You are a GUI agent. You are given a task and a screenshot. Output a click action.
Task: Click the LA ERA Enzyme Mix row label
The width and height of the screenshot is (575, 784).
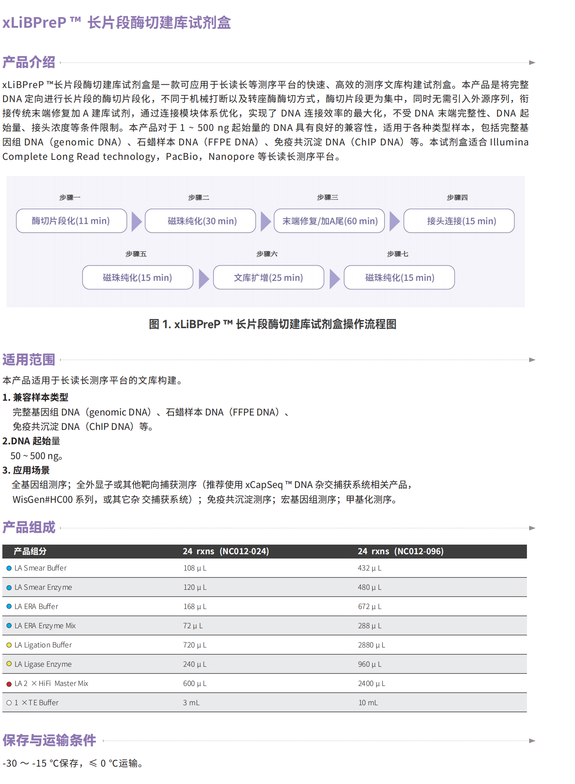tap(45, 626)
